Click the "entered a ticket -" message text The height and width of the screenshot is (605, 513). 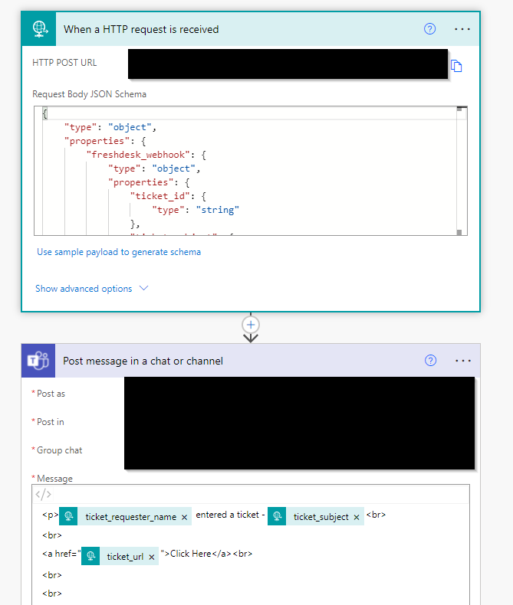(230, 515)
